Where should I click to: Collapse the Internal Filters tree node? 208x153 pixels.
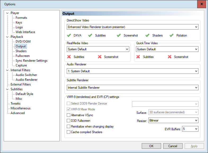(7, 70)
